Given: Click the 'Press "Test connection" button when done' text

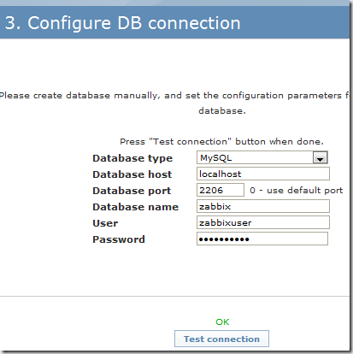Looking at the screenshot, I should coord(221,141).
